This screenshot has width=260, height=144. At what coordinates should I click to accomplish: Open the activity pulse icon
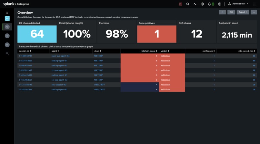(195, 4)
